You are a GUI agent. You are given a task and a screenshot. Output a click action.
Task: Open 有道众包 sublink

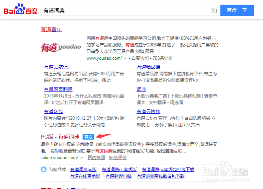[x=53, y=111]
